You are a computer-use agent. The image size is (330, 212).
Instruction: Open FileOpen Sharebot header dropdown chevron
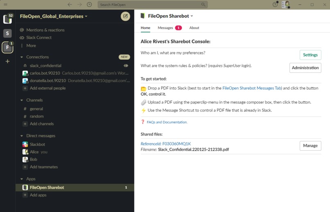point(192,16)
